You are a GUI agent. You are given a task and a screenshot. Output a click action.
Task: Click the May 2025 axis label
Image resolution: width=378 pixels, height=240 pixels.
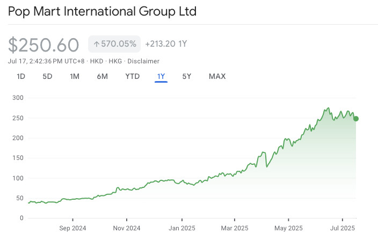pos(288,228)
